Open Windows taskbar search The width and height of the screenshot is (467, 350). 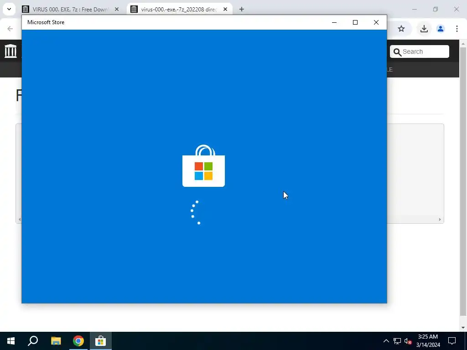point(33,341)
